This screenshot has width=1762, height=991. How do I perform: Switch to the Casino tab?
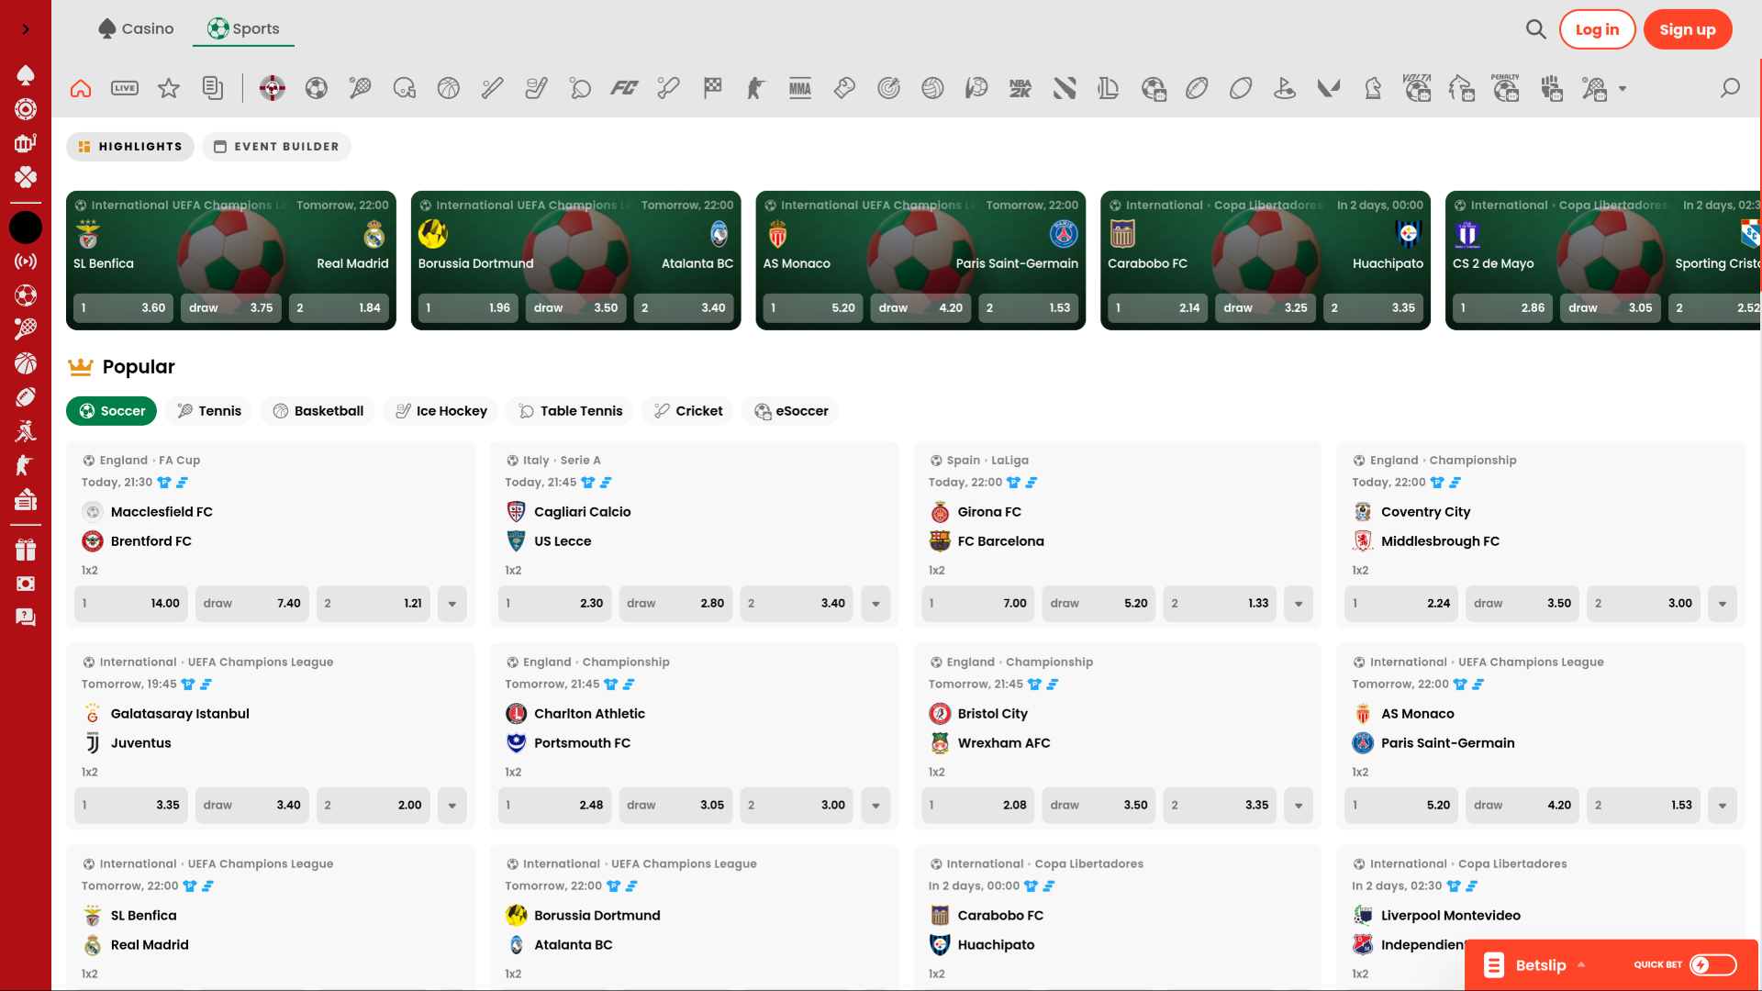tap(136, 28)
